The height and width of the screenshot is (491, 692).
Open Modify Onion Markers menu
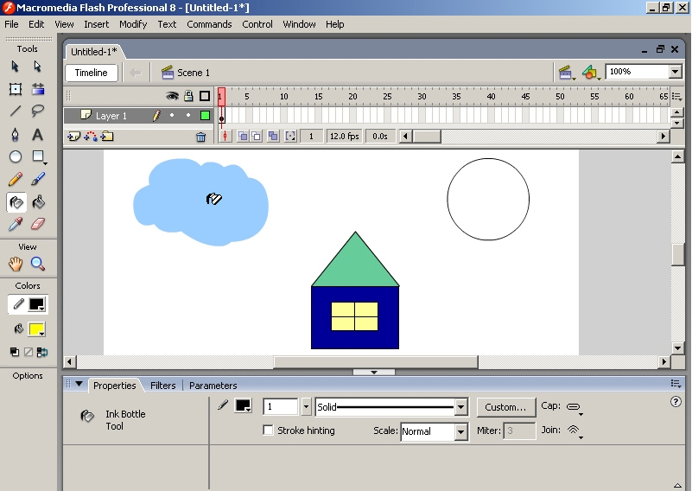coord(290,136)
